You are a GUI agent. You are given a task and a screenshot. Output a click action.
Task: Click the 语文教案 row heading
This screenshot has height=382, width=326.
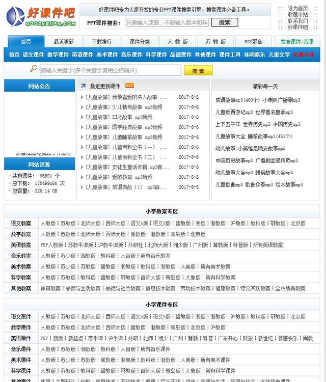21,223
